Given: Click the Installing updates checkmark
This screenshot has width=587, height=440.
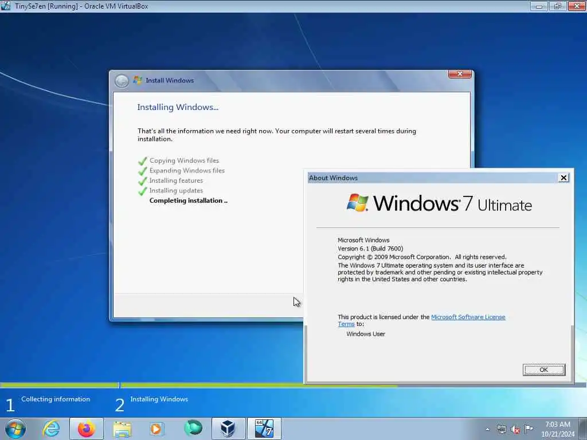Looking at the screenshot, I should tap(142, 191).
